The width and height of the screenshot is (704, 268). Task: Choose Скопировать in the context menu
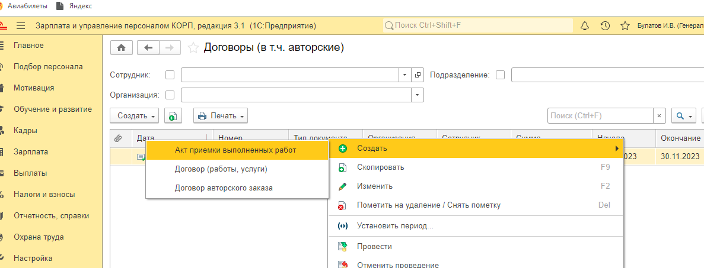380,167
